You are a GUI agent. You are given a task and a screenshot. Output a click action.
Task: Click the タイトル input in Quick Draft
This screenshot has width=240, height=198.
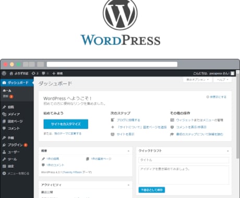184,160
